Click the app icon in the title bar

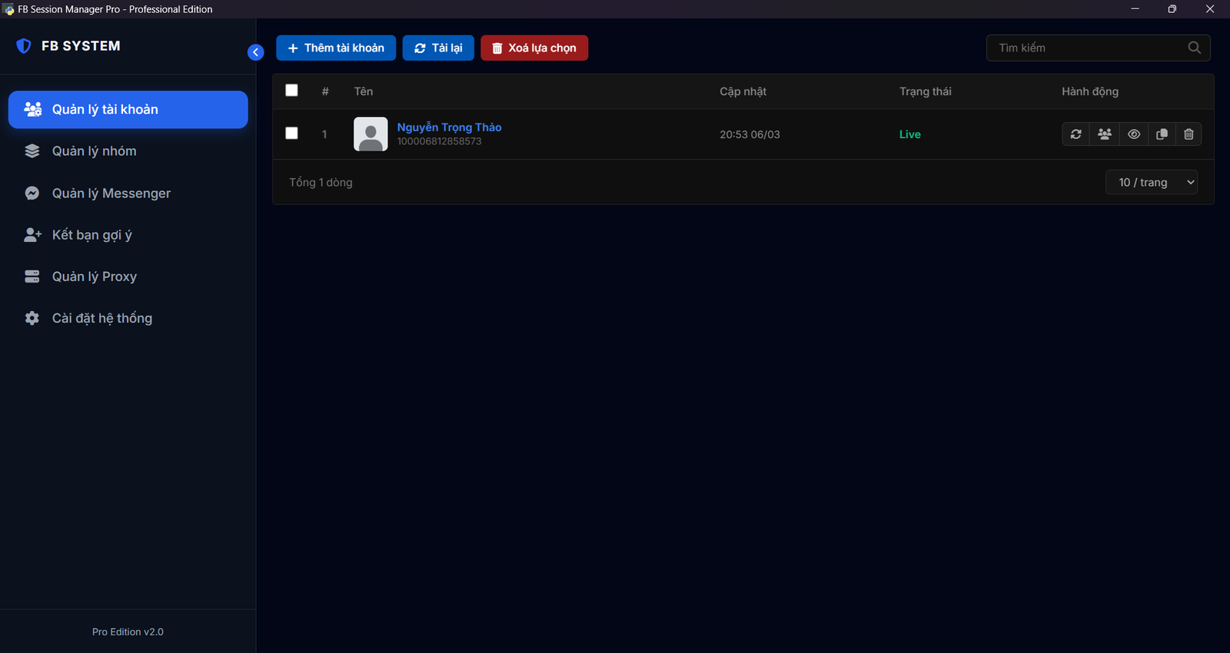8,9
